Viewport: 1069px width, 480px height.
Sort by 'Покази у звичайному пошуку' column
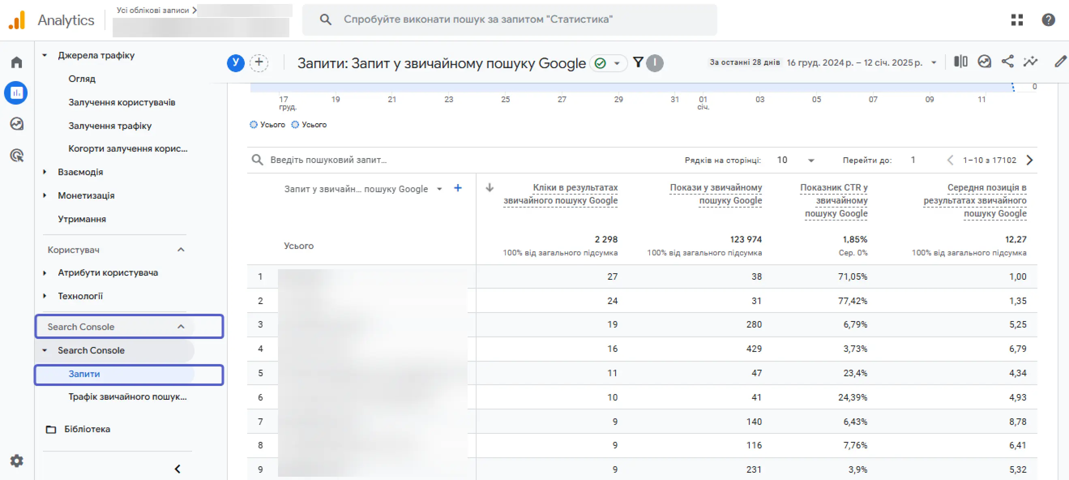pyautogui.click(x=716, y=194)
